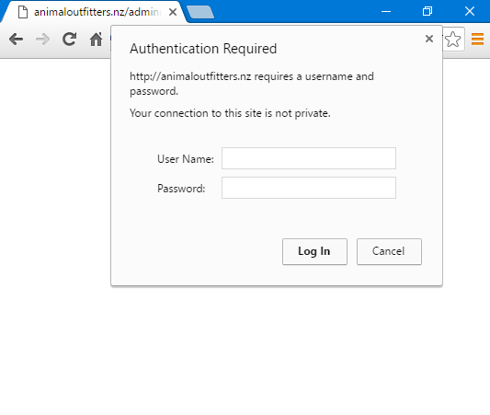
Task: Open a new tab
Action: [x=200, y=12]
